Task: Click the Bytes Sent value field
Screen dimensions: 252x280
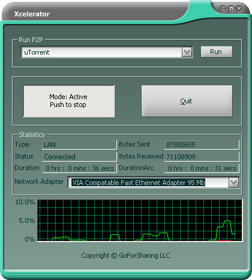Action: [202, 145]
